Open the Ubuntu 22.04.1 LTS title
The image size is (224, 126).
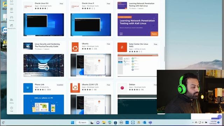[x=90, y=84]
